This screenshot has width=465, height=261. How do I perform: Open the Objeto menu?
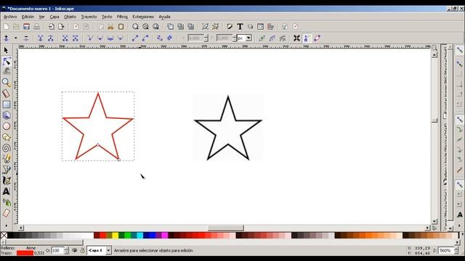(x=70, y=17)
